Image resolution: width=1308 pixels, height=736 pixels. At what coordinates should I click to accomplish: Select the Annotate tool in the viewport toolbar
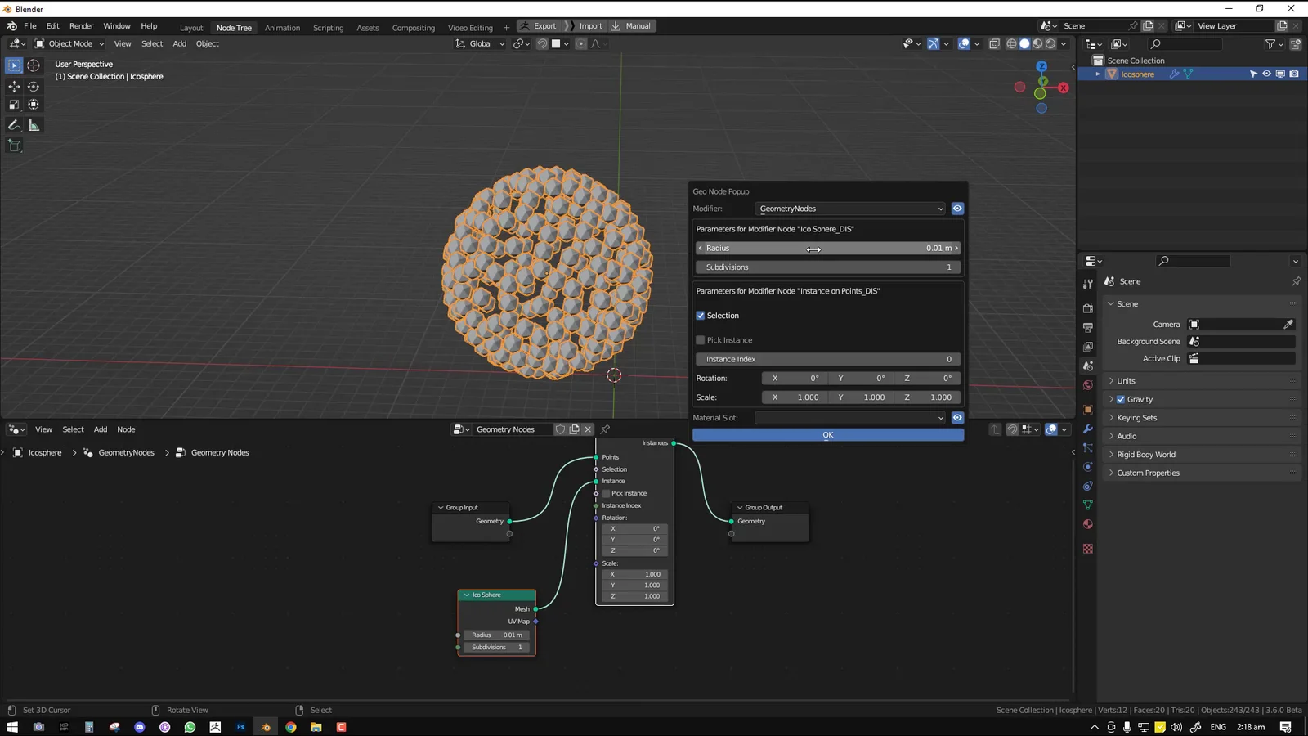pyautogui.click(x=14, y=124)
